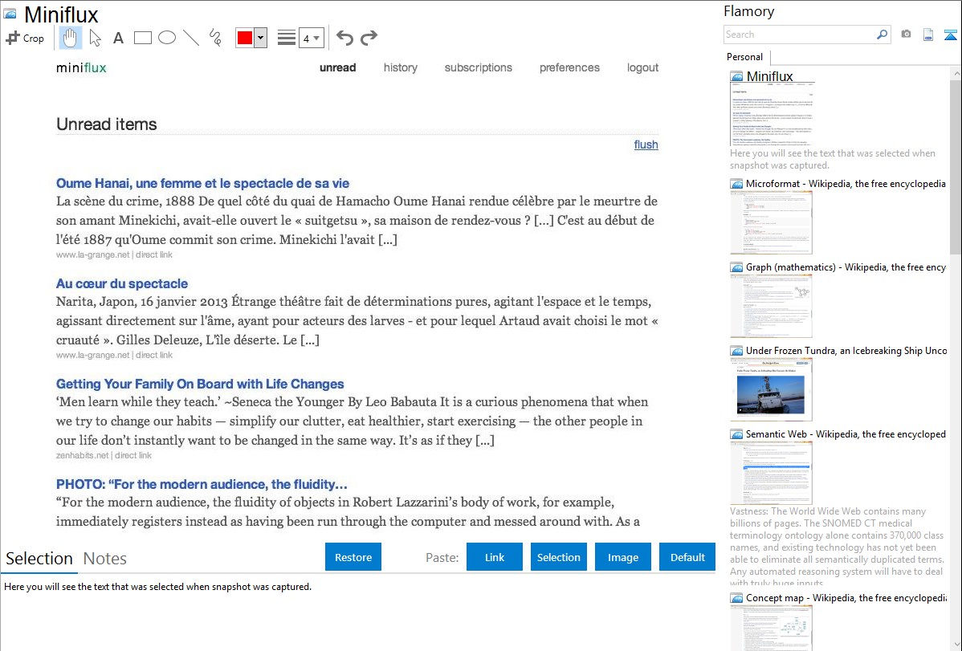The height and width of the screenshot is (651, 962).
Task: Click the zenhabits.net source link
Action: 82,455
